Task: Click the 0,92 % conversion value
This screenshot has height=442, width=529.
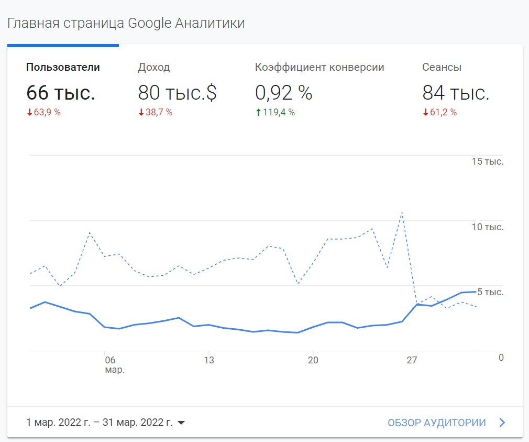Action: point(284,92)
